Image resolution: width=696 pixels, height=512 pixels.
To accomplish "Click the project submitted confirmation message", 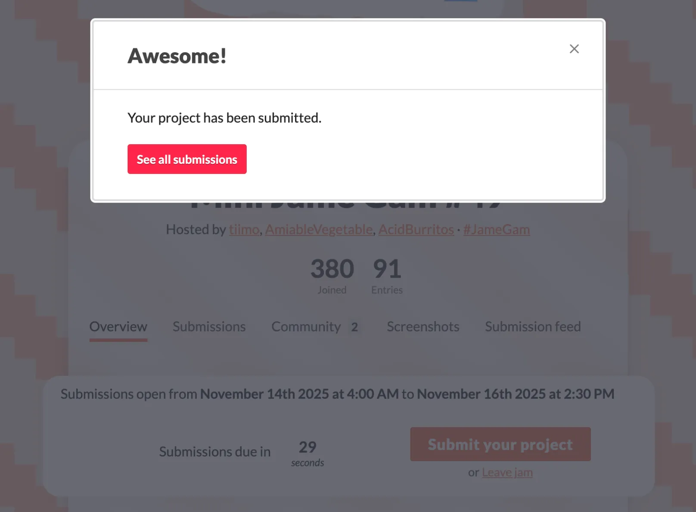I will [x=224, y=118].
